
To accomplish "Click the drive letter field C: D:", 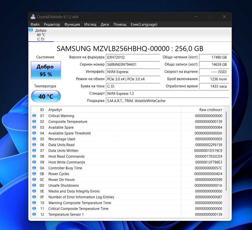I will click(133, 86).
